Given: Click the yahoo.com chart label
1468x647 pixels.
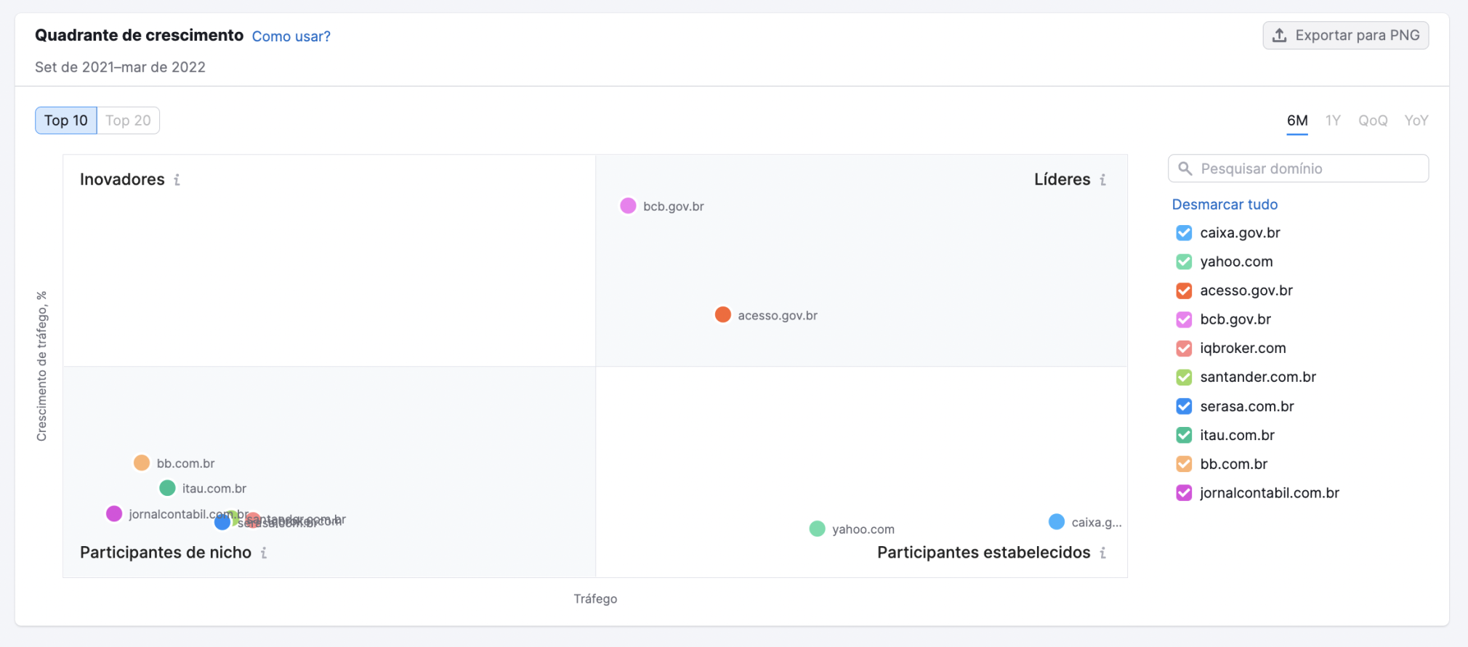Looking at the screenshot, I should click(x=863, y=529).
